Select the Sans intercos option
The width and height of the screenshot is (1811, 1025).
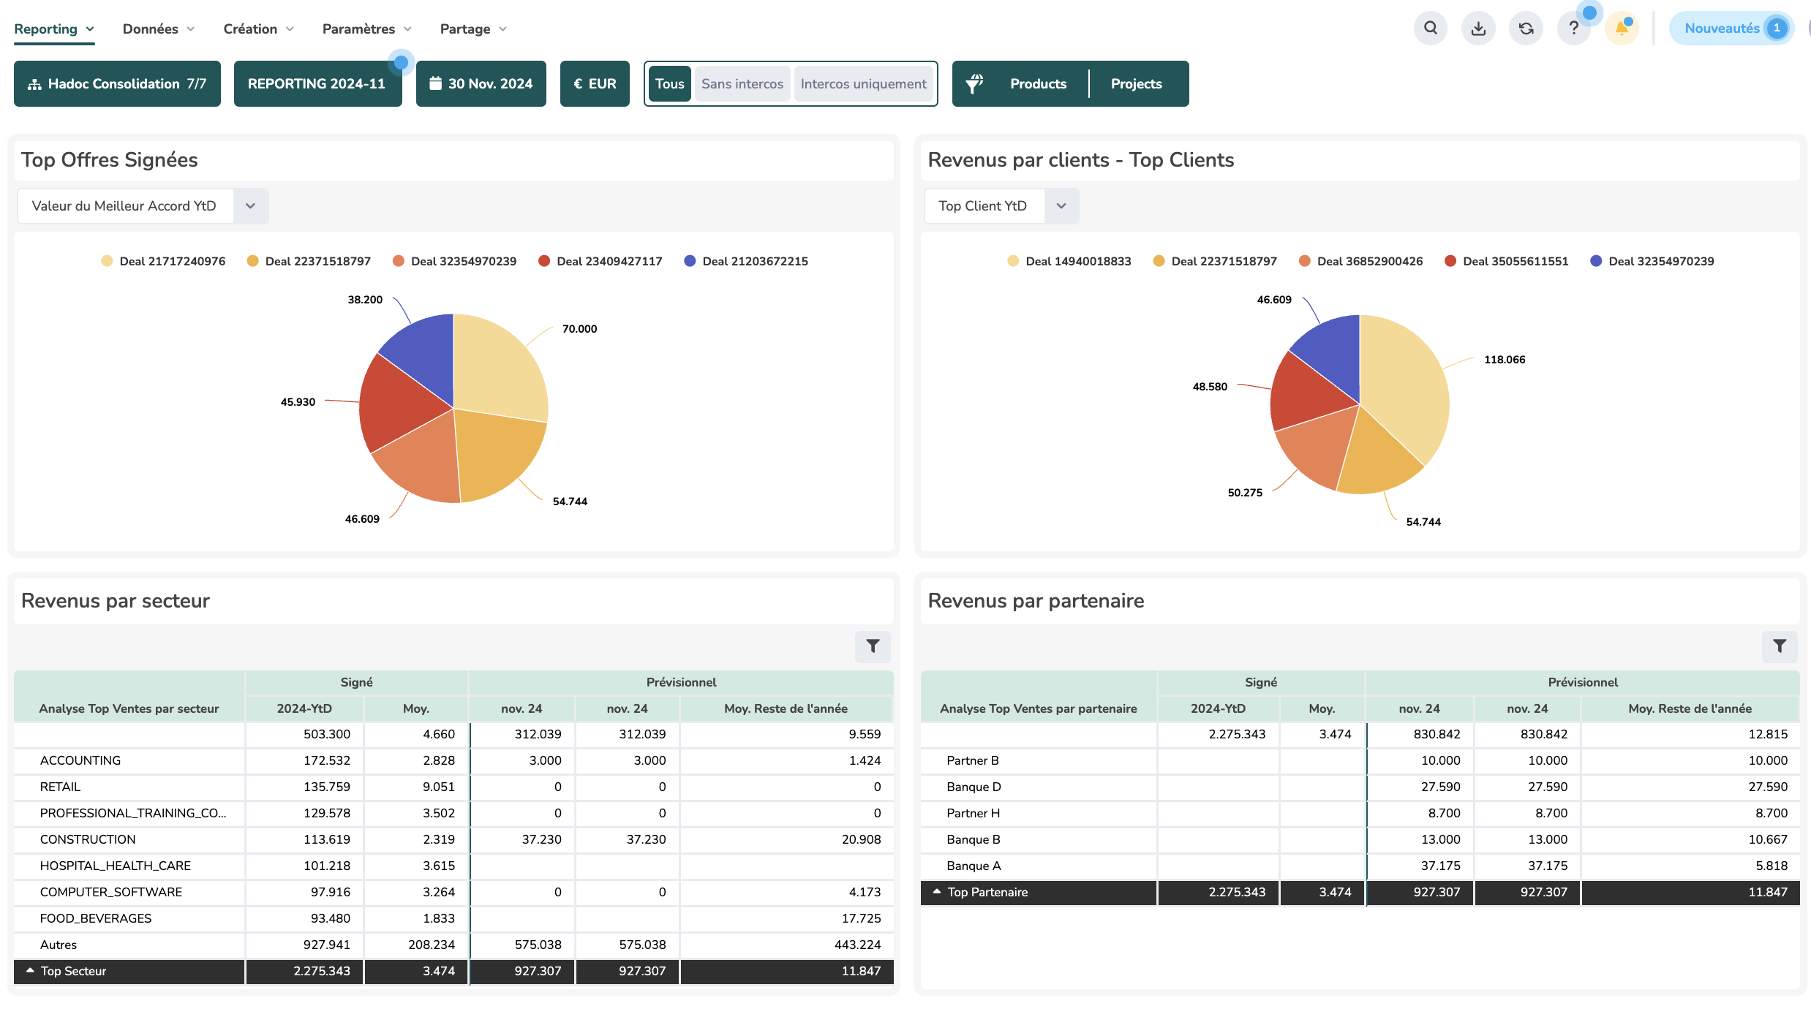pyautogui.click(x=742, y=84)
